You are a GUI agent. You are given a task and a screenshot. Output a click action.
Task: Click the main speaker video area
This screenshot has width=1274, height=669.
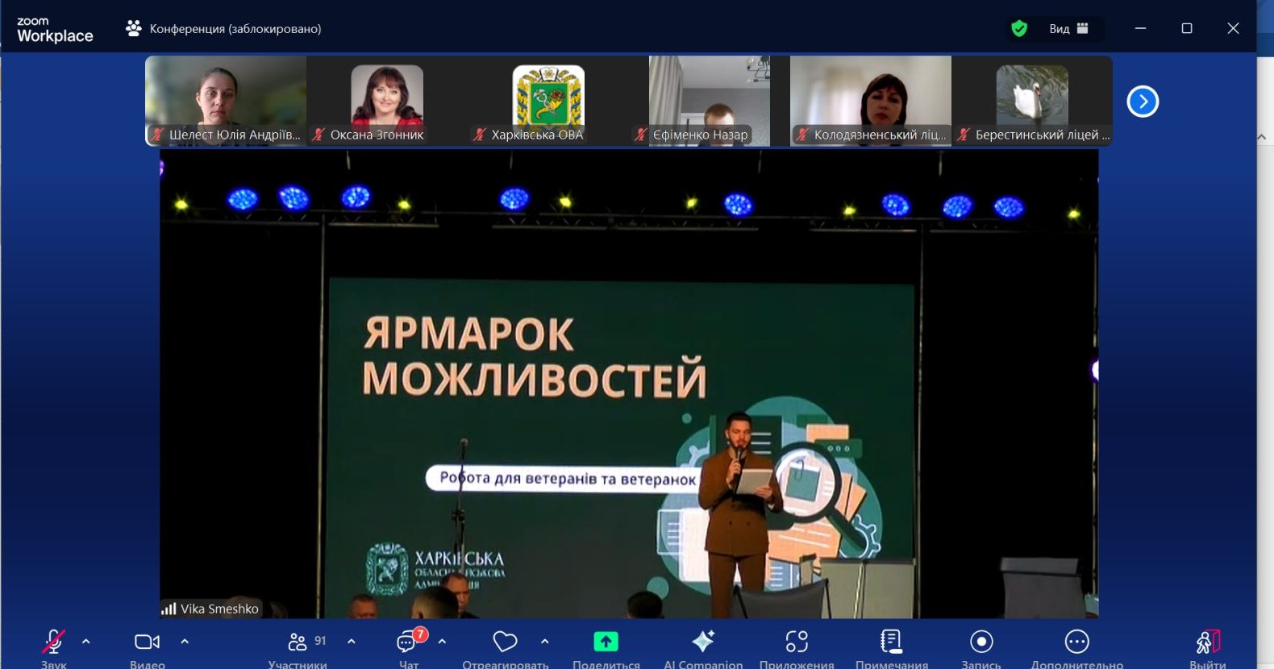629,384
